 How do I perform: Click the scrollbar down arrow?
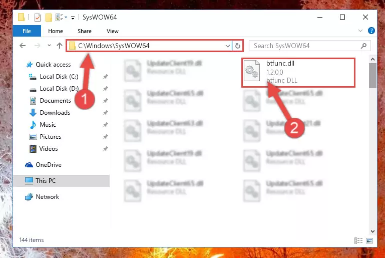[372, 231]
